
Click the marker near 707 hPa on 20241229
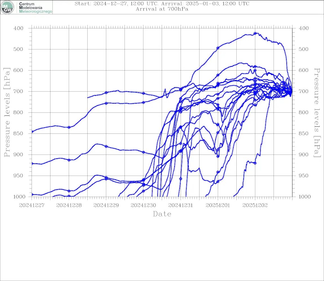(106, 93)
